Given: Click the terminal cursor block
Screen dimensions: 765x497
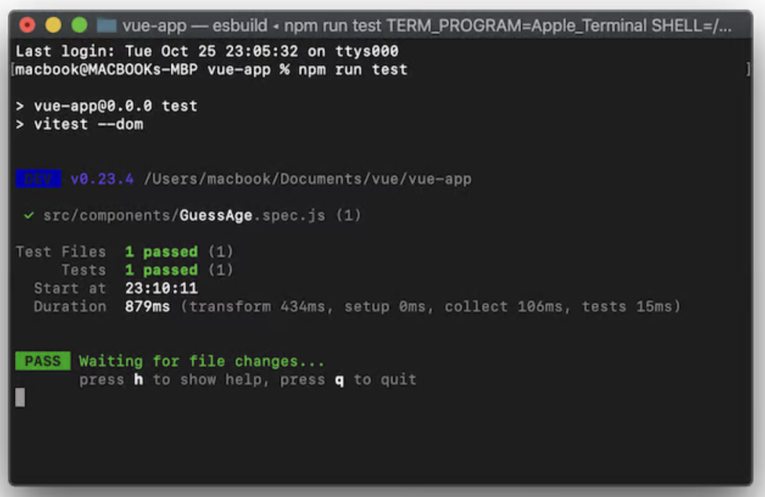Looking at the screenshot, I should point(20,397).
